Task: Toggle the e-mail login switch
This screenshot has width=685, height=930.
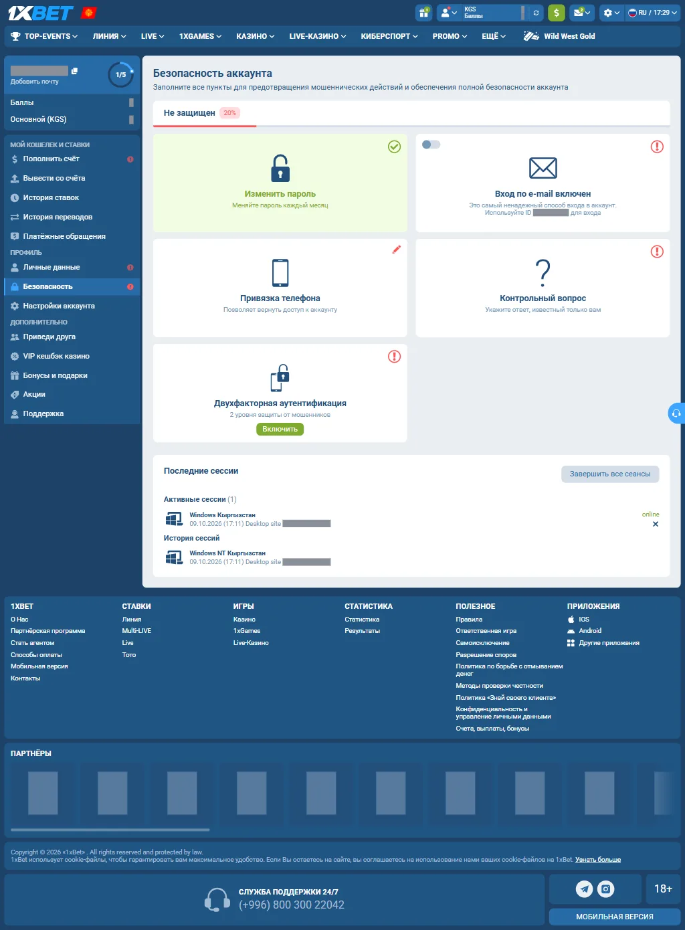Action: click(x=431, y=145)
